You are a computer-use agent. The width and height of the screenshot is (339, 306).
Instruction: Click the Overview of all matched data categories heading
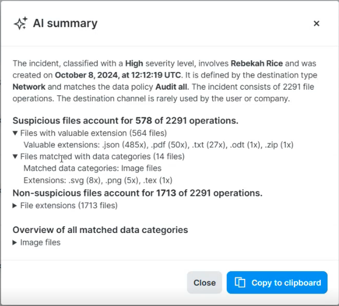click(x=100, y=230)
